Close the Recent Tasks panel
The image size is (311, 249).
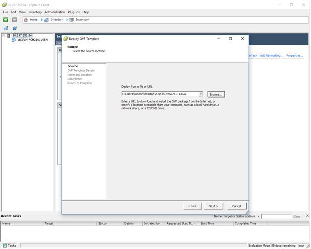click(307, 216)
